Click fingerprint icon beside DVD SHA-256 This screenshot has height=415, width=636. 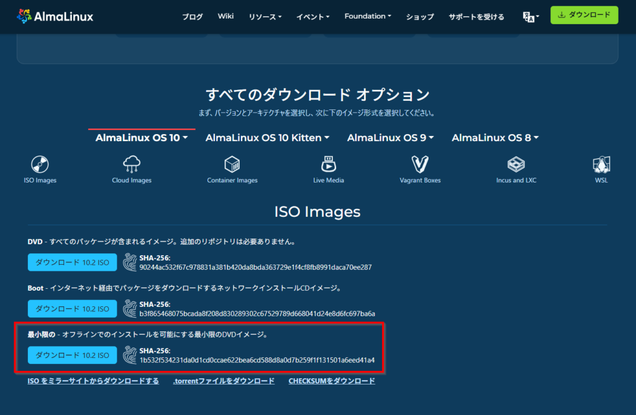pyautogui.click(x=130, y=262)
